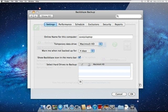Open the Finder menu
Image resolution: width=168 pixels, height=112 pixels.
tap(7, 1)
